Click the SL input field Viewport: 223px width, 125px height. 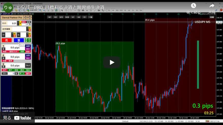coord(23,35)
